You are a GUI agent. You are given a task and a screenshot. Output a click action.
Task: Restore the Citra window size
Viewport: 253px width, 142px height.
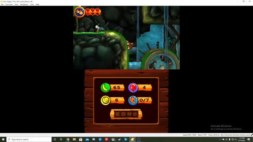pos(244,2)
